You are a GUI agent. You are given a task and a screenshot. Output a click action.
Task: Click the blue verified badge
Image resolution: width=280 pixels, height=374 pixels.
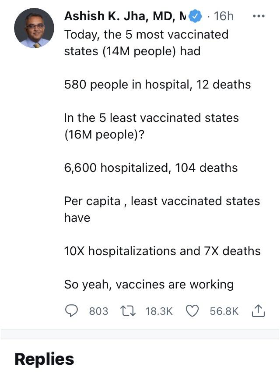(194, 16)
